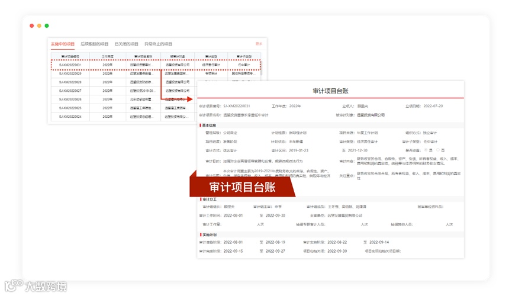Click the 审计完成阶段 start date 2022-09-15
The height and width of the screenshot is (296, 512).
pyautogui.click(x=233, y=251)
